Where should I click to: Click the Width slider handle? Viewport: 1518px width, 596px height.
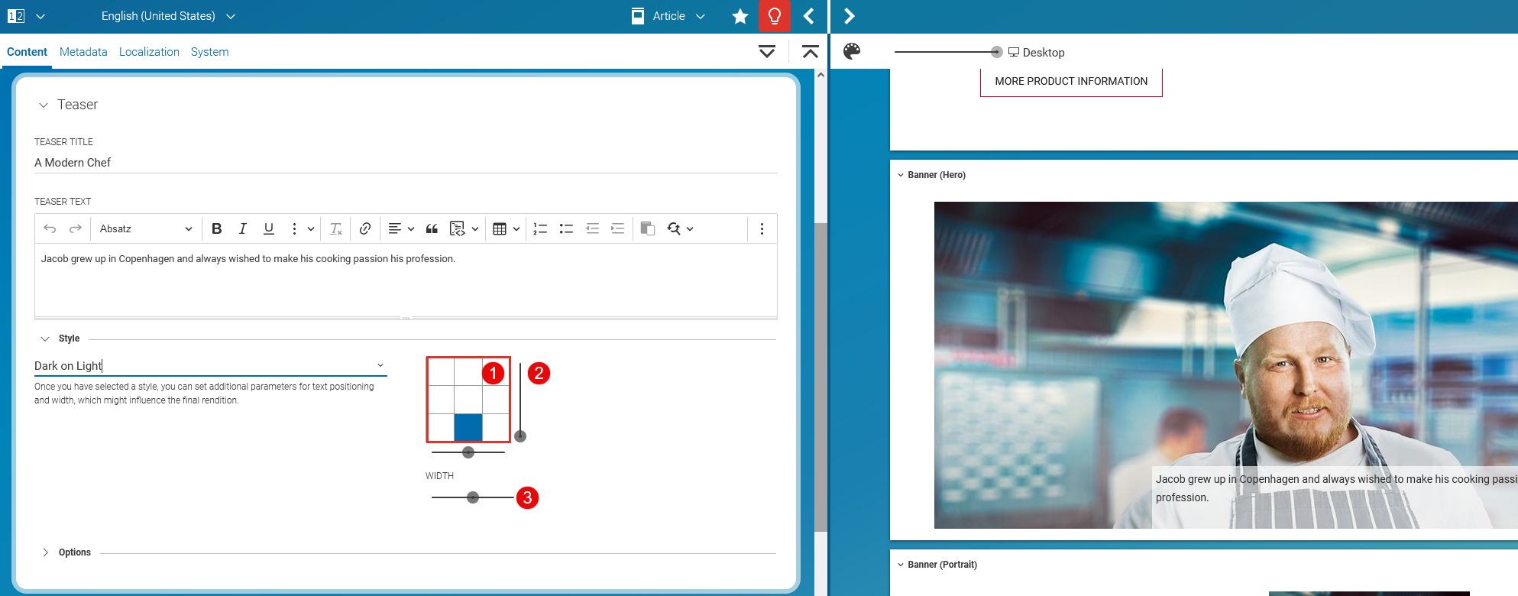pos(473,497)
